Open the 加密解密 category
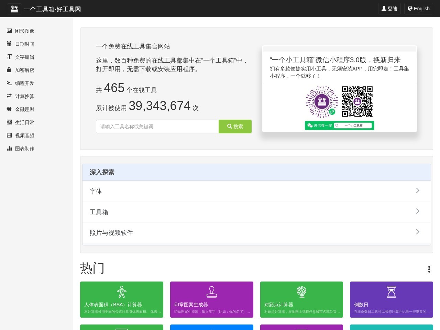This screenshot has height=330, width=440. pyautogui.click(x=25, y=70)
